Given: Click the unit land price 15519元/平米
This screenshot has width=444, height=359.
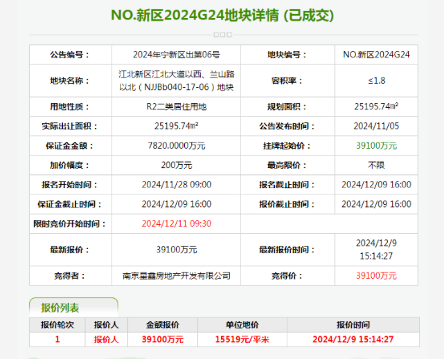Looking at the screenshot, I should coord(244,339).
